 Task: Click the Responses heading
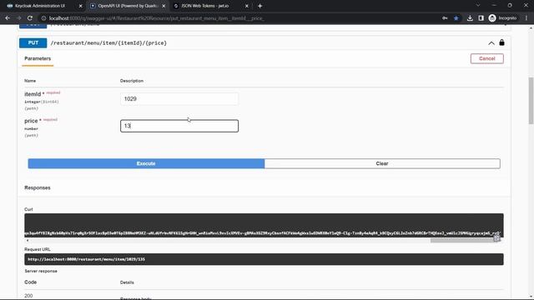38,187
